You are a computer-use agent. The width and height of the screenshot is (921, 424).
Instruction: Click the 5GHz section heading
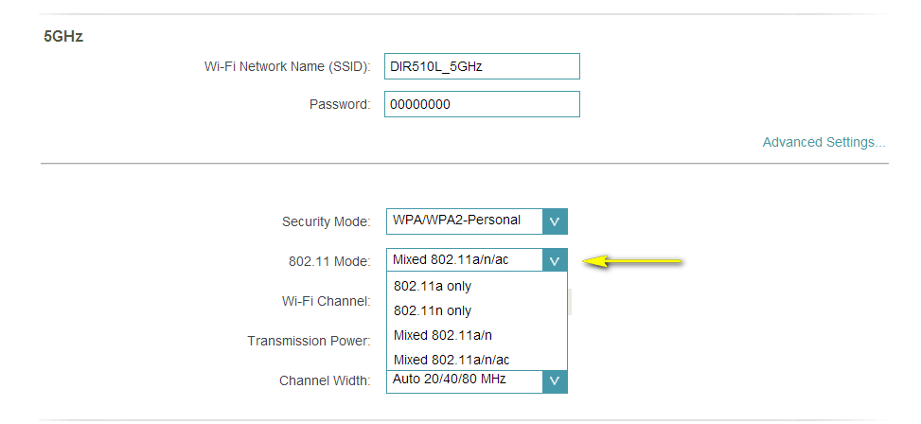62,37
